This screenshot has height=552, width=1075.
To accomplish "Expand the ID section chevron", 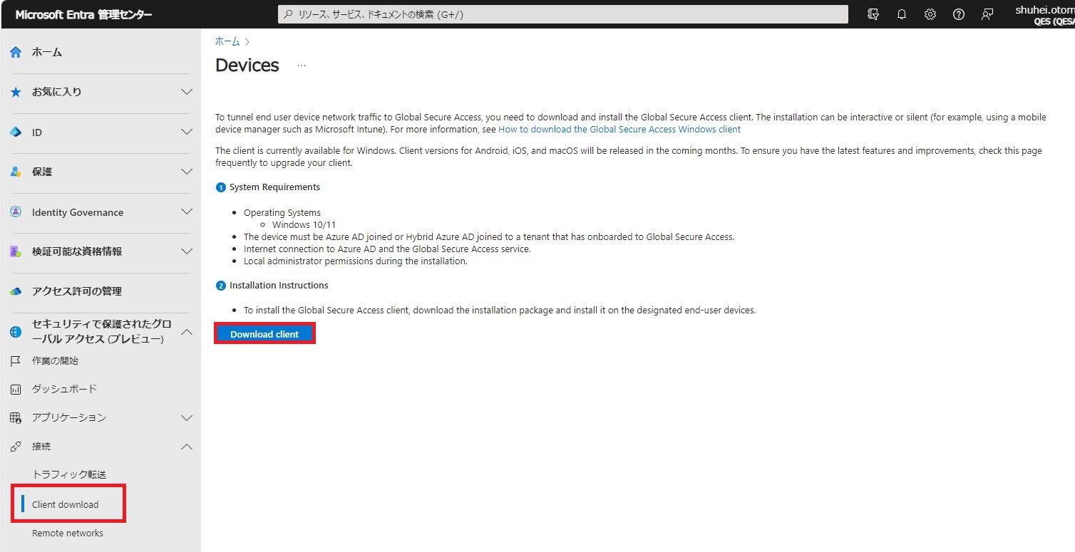I will (x=187, y=132).
